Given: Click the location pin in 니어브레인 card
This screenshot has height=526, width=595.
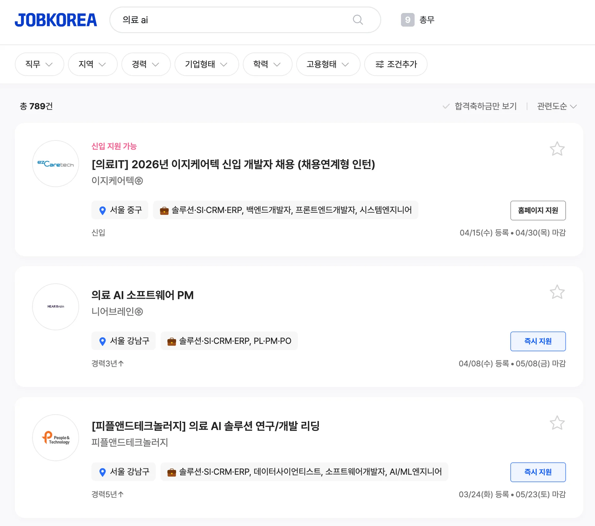Looking at the screenshot, I should point(102,341).
